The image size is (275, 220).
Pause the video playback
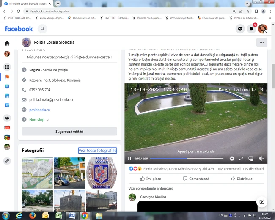point(129,159)
